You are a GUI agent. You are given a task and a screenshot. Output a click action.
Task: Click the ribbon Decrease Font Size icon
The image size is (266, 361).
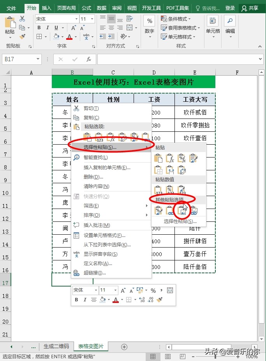(82, 28)
